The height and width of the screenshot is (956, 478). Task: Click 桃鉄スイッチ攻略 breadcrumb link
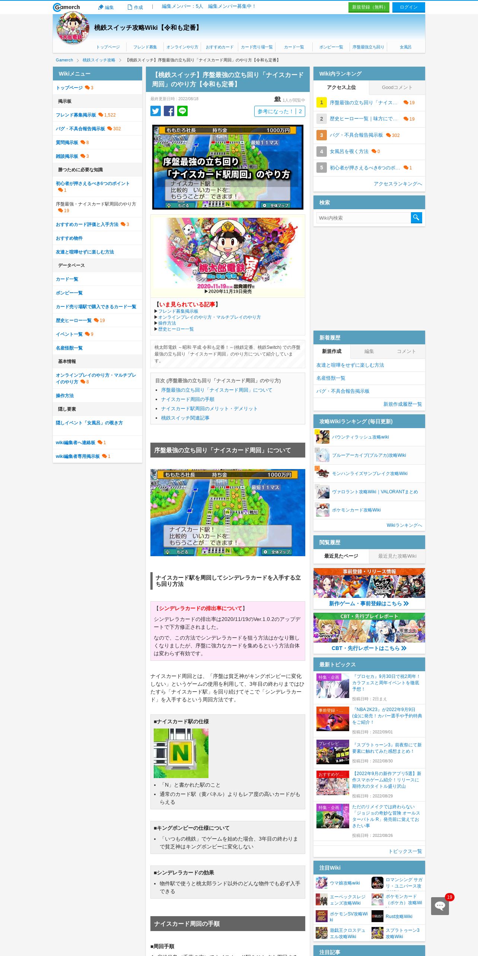pos(99,60)
